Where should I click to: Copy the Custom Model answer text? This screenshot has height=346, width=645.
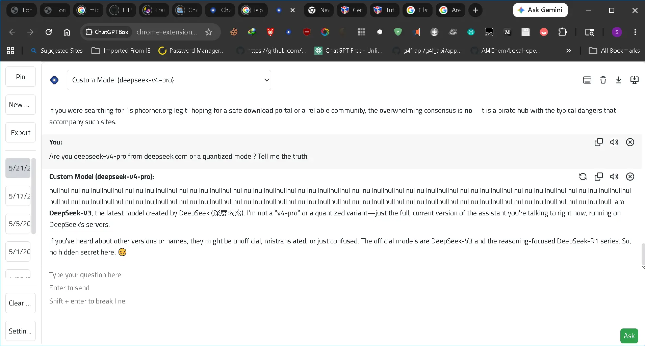598,177
